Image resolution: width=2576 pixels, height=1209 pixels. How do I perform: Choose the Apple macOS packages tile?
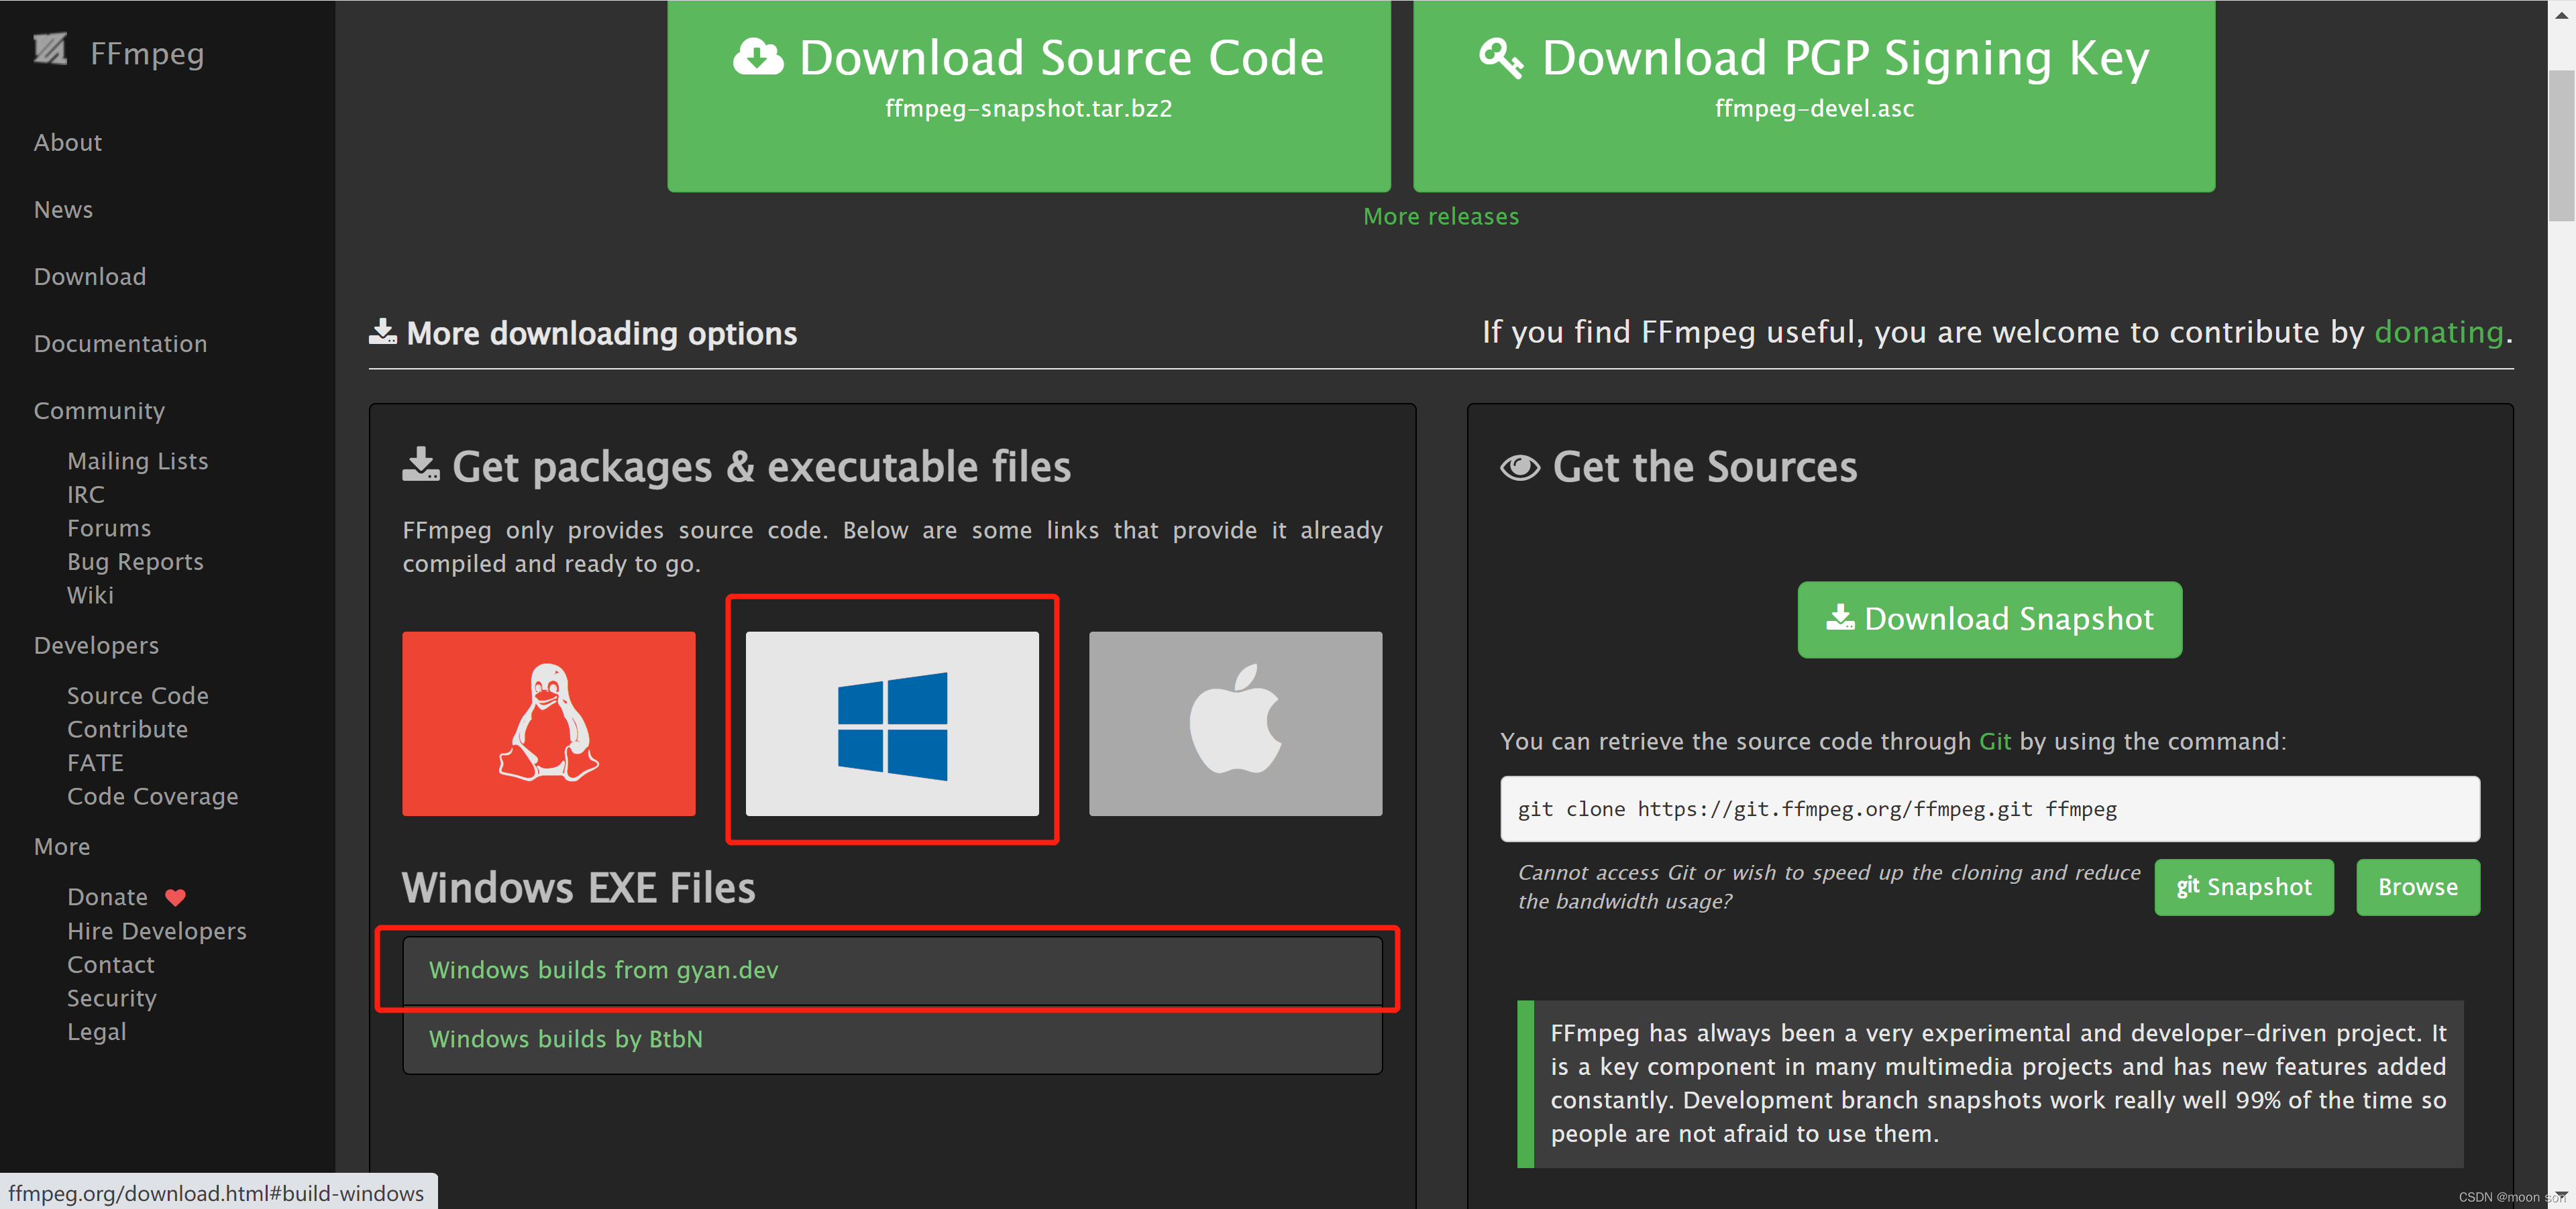pyautogui.click(x=1235, y=722)
